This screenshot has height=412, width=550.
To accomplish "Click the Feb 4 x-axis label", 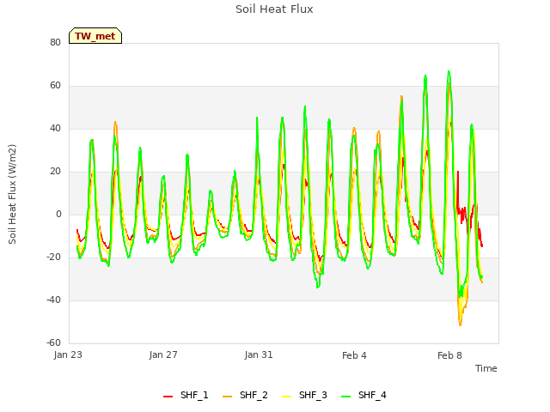I will point(354,355).
